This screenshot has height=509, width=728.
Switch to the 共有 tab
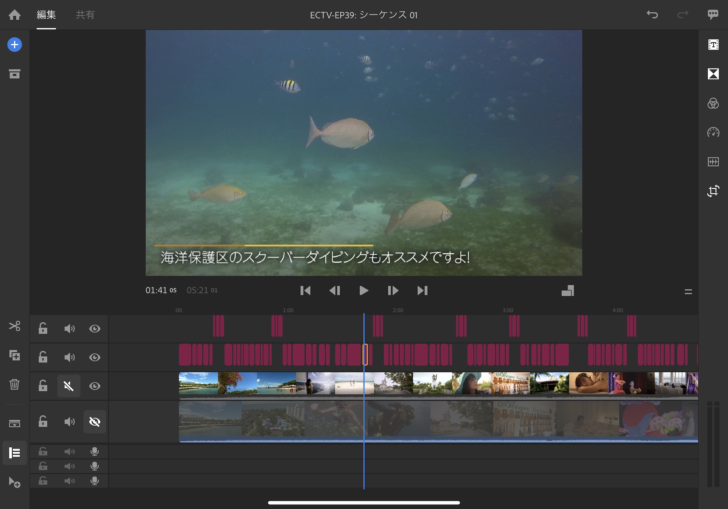[x=85, y=15]
